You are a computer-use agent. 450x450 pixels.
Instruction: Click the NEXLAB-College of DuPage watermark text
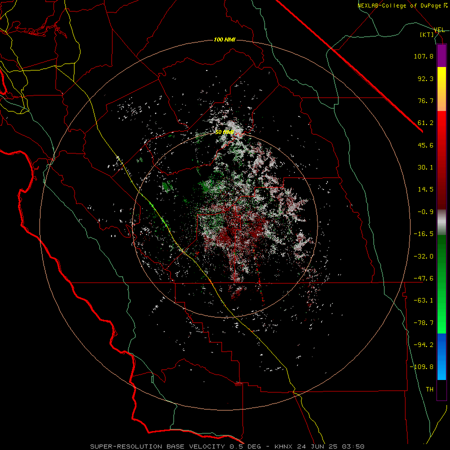pos(402,5)
